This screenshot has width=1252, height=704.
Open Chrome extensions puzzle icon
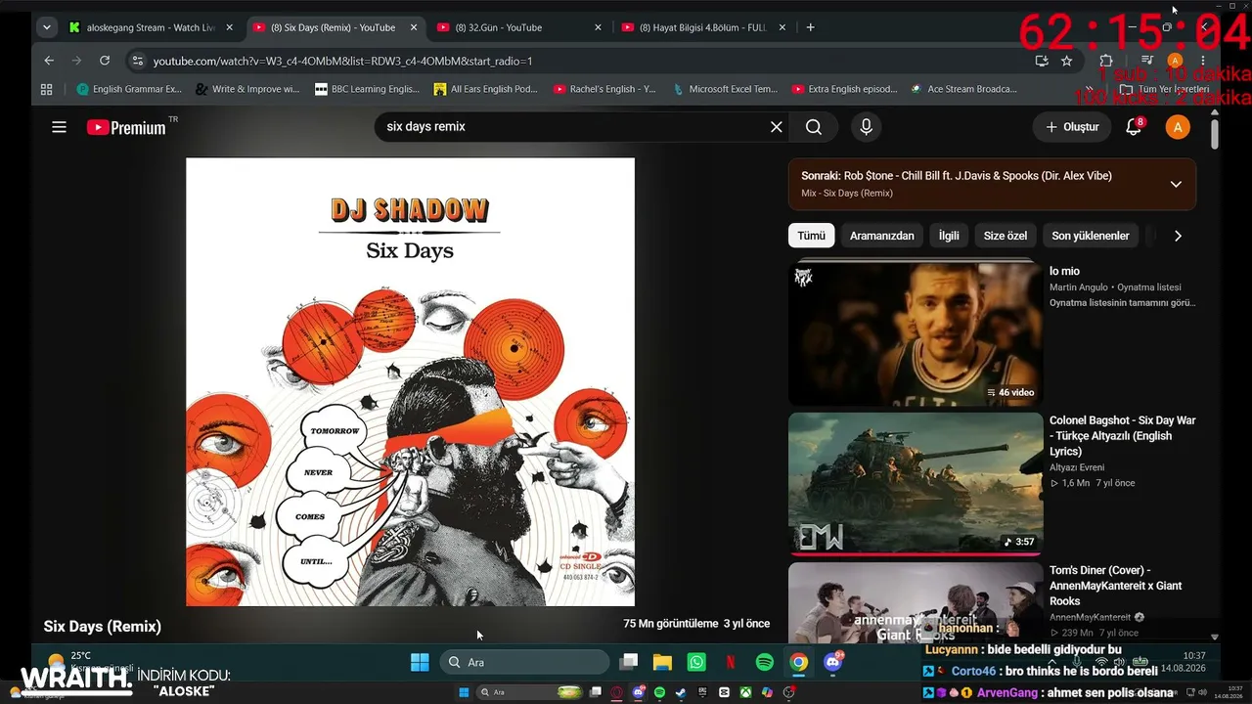[1106, 61]
